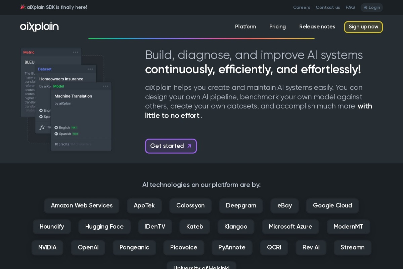
Task: Select the AppTek provider chip
Action: click(x=144, y=205)
